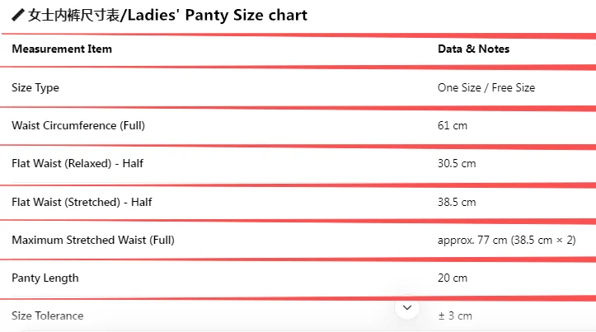Select the approx. 77 cm value
596x332 pixels.
coord(506,240)
